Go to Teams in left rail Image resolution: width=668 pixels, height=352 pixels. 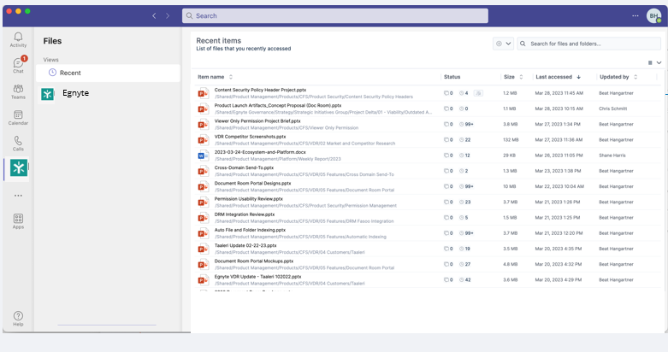point(18,91)
